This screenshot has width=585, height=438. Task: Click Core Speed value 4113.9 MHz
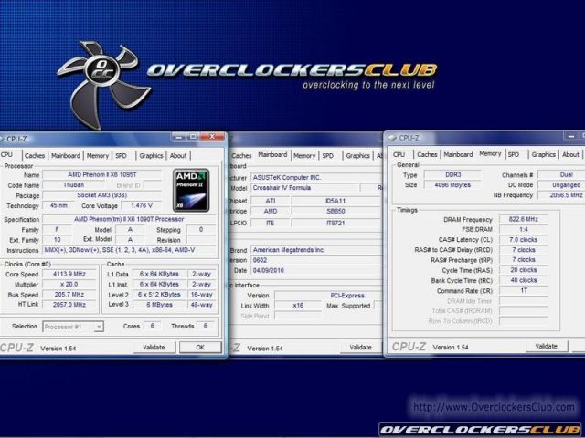point(69,274)
